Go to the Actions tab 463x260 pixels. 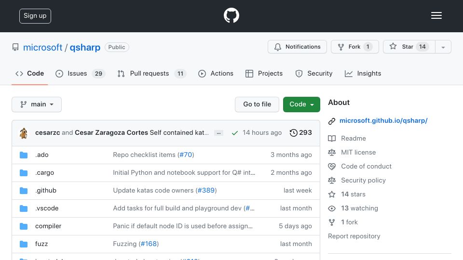click(x=216, y=73)
